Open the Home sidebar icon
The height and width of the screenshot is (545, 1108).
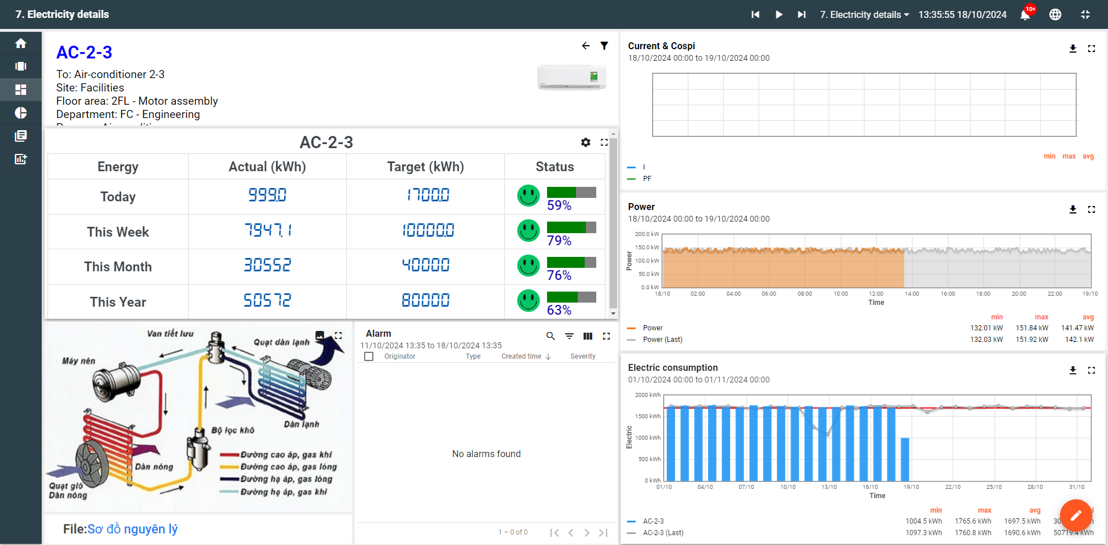click(x=21, y=43)
